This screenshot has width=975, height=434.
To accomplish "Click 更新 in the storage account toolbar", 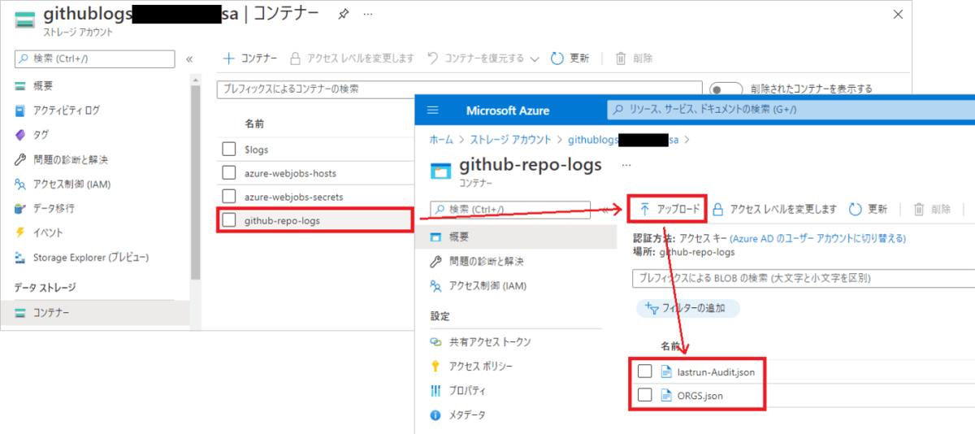I will click(570, 59).
